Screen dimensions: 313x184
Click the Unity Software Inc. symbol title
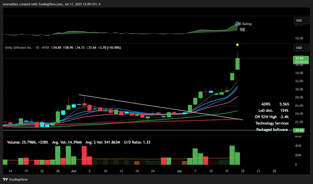18,48
